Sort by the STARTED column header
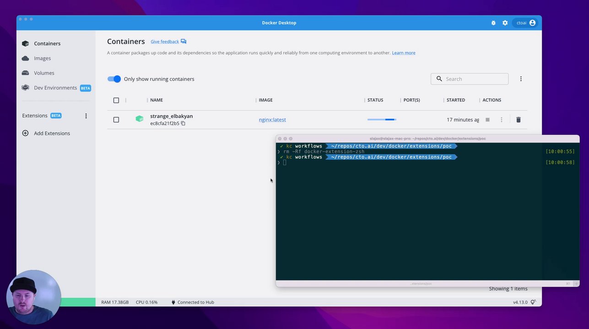 [456, 100]
